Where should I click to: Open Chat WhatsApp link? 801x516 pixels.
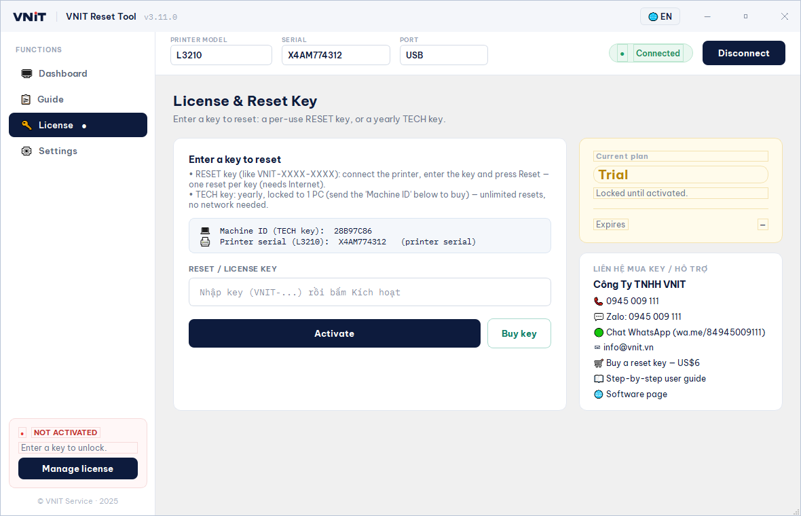tap(686, 333)
